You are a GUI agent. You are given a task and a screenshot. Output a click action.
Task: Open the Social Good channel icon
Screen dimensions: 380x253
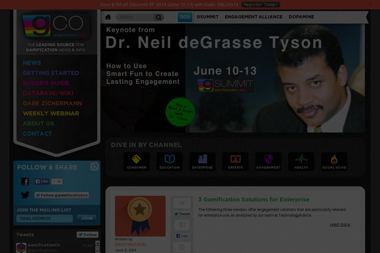point(334,162)
